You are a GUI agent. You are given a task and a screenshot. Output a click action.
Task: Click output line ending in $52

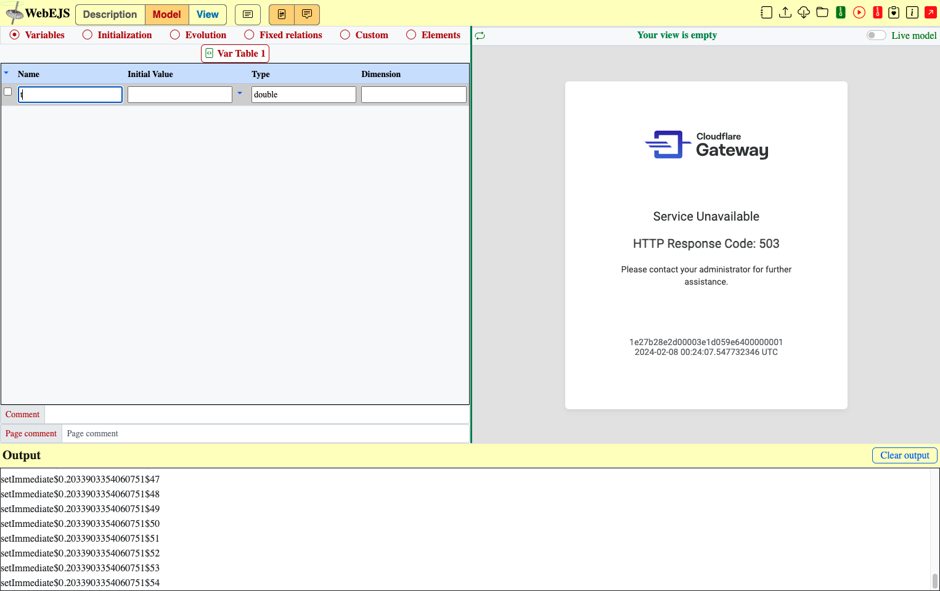(80, 553)
